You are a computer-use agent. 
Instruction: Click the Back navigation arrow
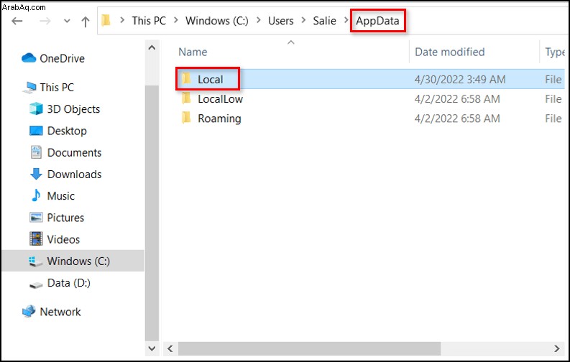[x=17, y=21]
